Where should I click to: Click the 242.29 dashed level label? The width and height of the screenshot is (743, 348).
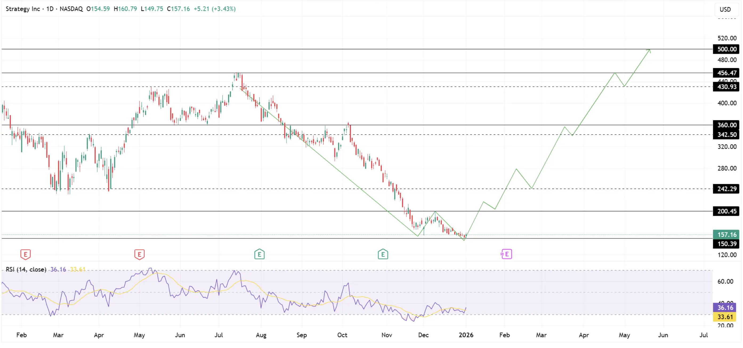point(726,189)
